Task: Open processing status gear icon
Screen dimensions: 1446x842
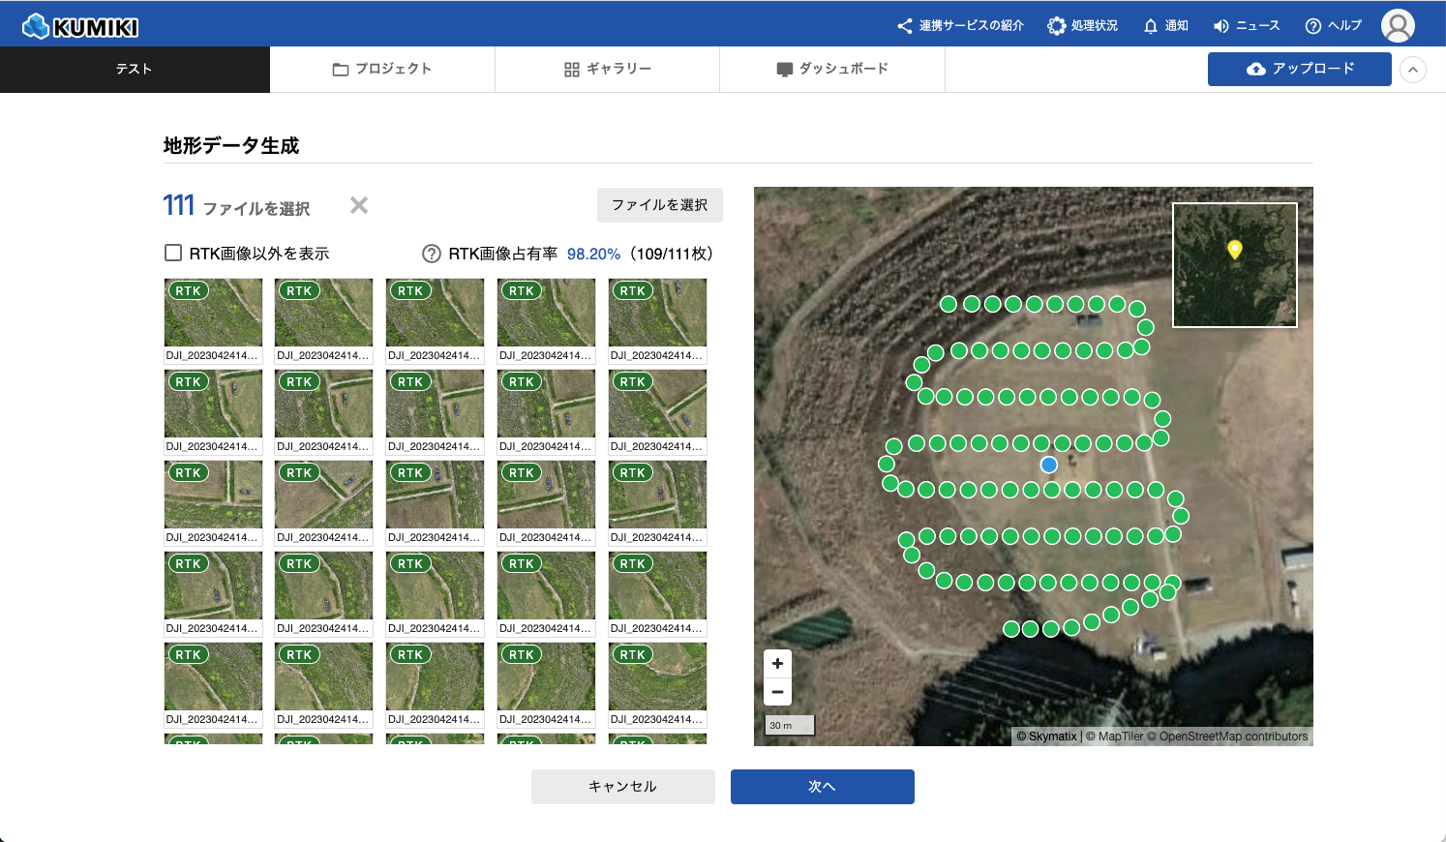Action: pyautogui.click(x=1057, y=26)
